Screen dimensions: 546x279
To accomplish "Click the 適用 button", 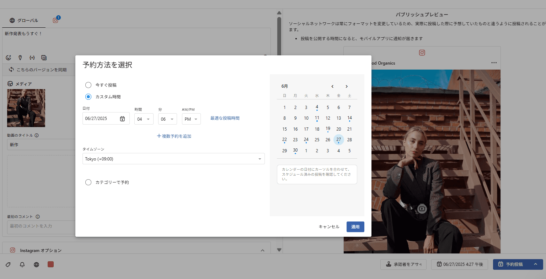I will 355,227.
